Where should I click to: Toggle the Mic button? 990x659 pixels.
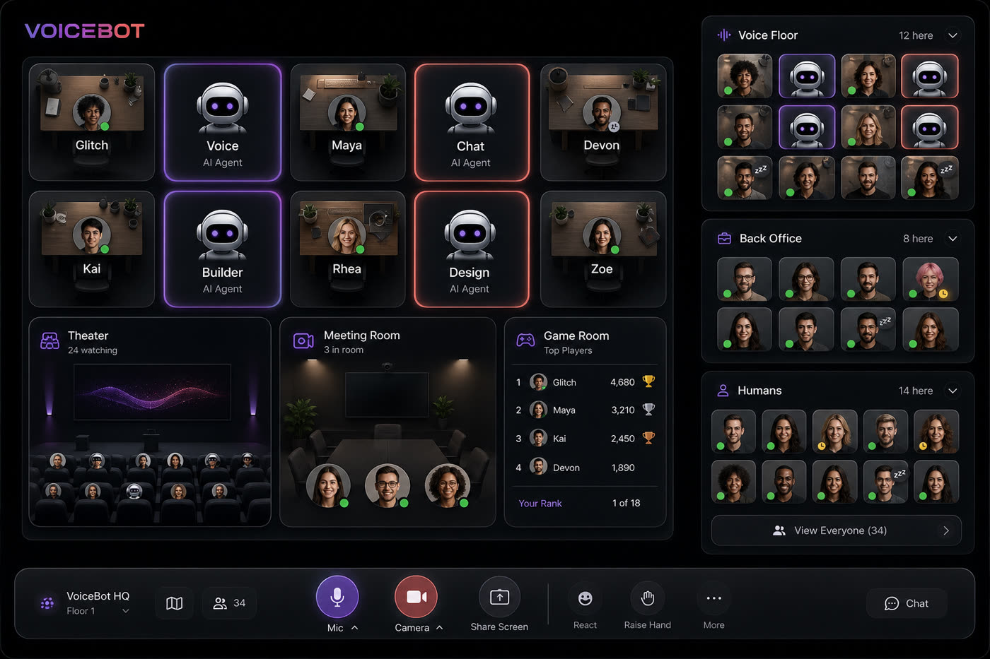click(337, 597)
